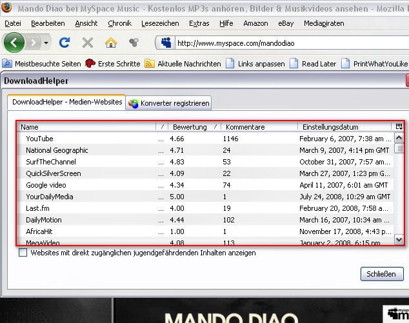
Task: Open the Lesezeichen menu
Action: (x=160, y=23)
